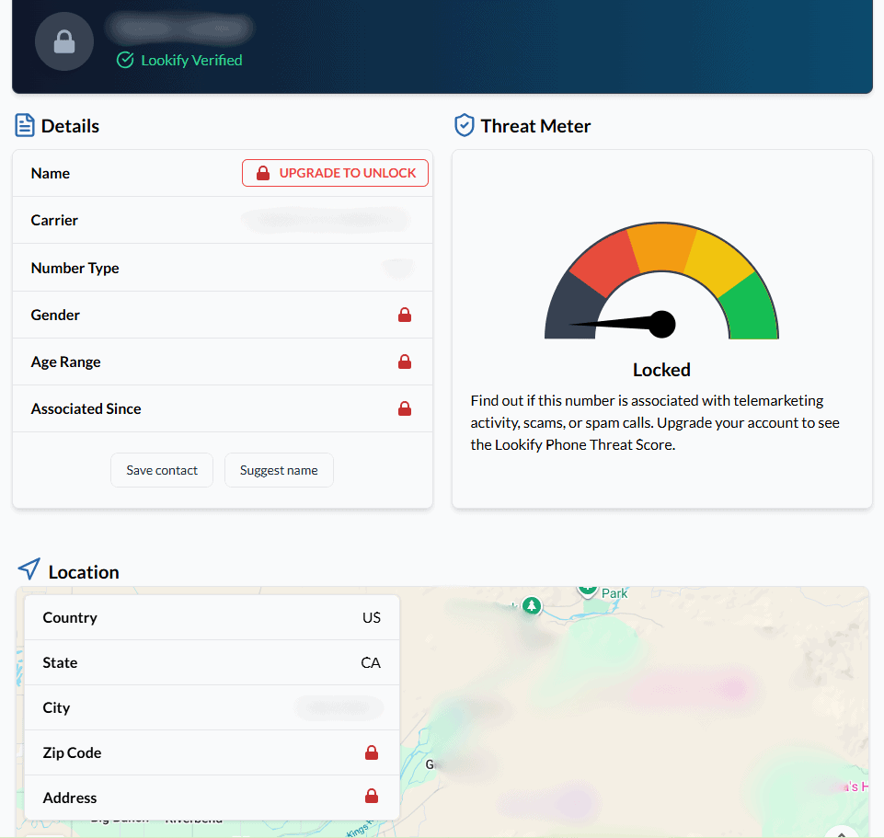Click the Associated Since lock icon
Viewport: 884px width, 838px height.
(404, 409)
